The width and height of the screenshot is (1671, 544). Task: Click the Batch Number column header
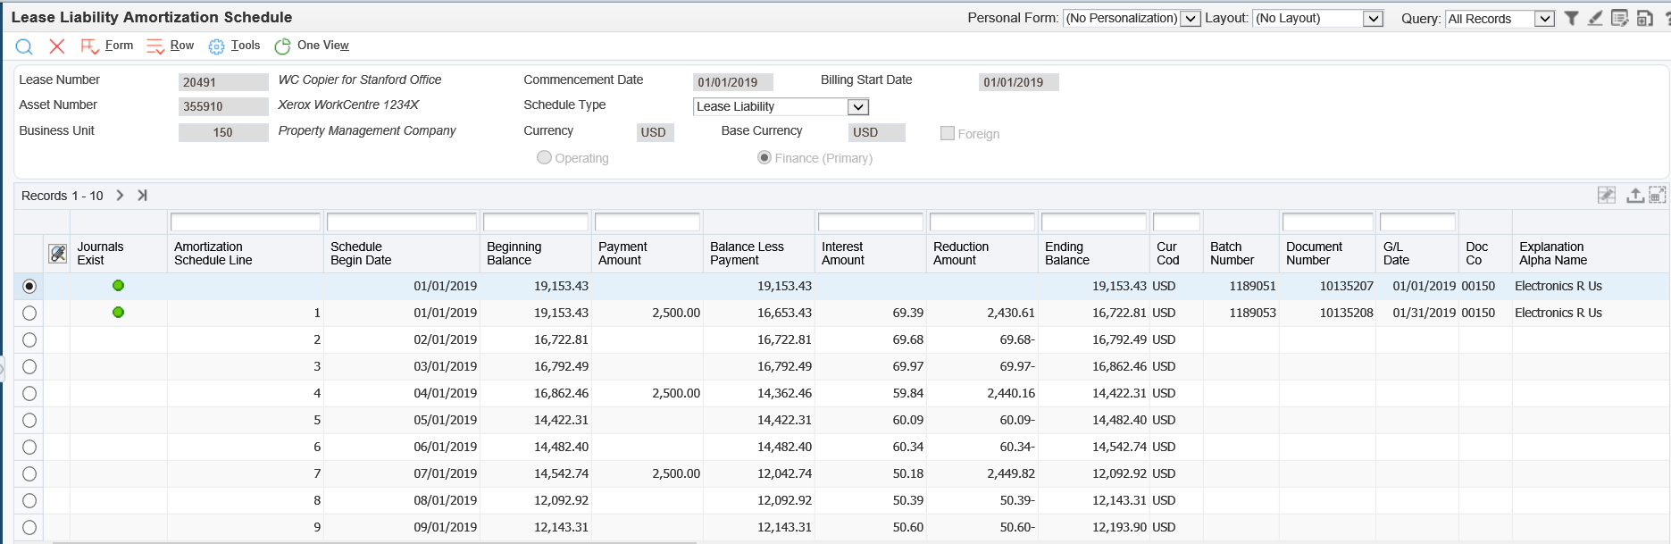1241,254
